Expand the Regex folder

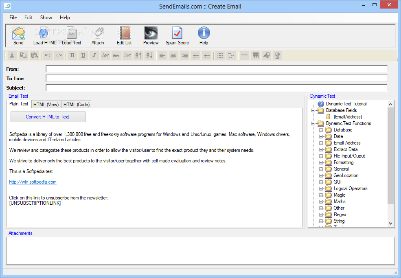click(x=321, y=215)
